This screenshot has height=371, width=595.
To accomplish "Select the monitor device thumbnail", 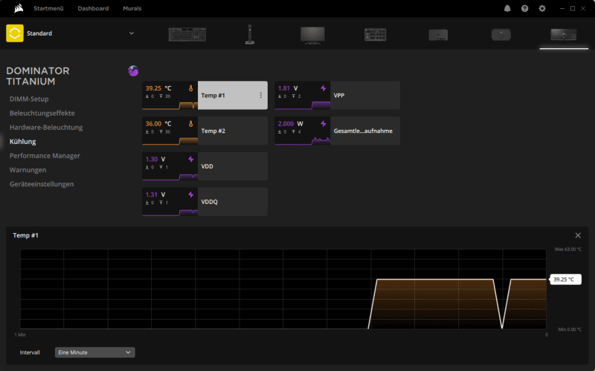I will point(312,35).
